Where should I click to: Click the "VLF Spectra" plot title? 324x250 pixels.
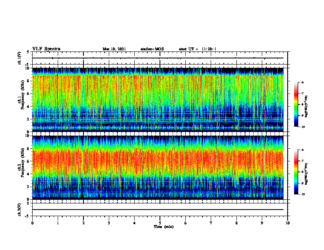(x=46, y=49)
